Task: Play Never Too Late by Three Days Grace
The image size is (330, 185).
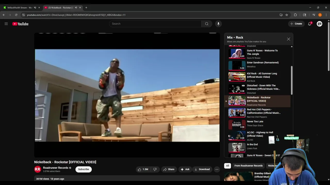Action: (257, 125)
